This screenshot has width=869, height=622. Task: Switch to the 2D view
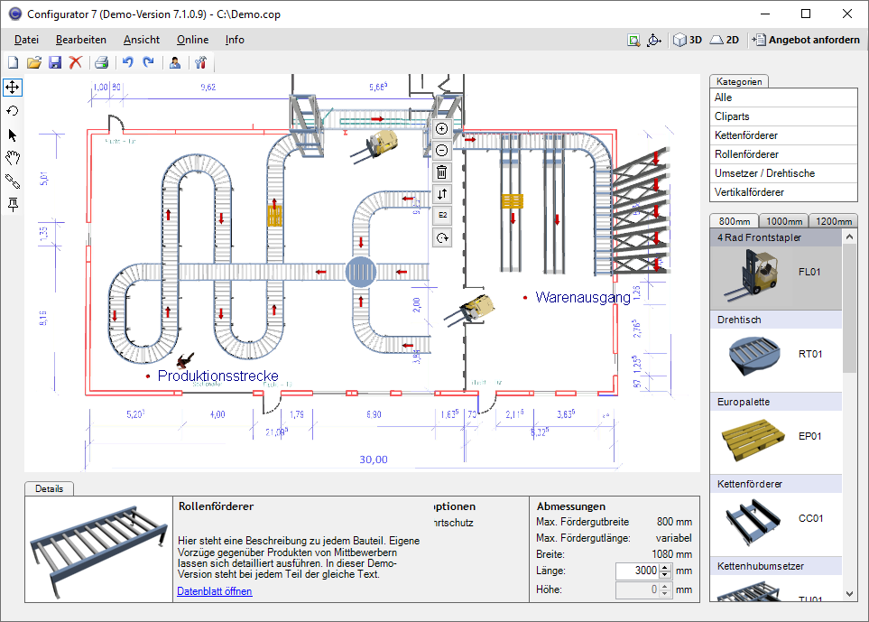point(725,40)
